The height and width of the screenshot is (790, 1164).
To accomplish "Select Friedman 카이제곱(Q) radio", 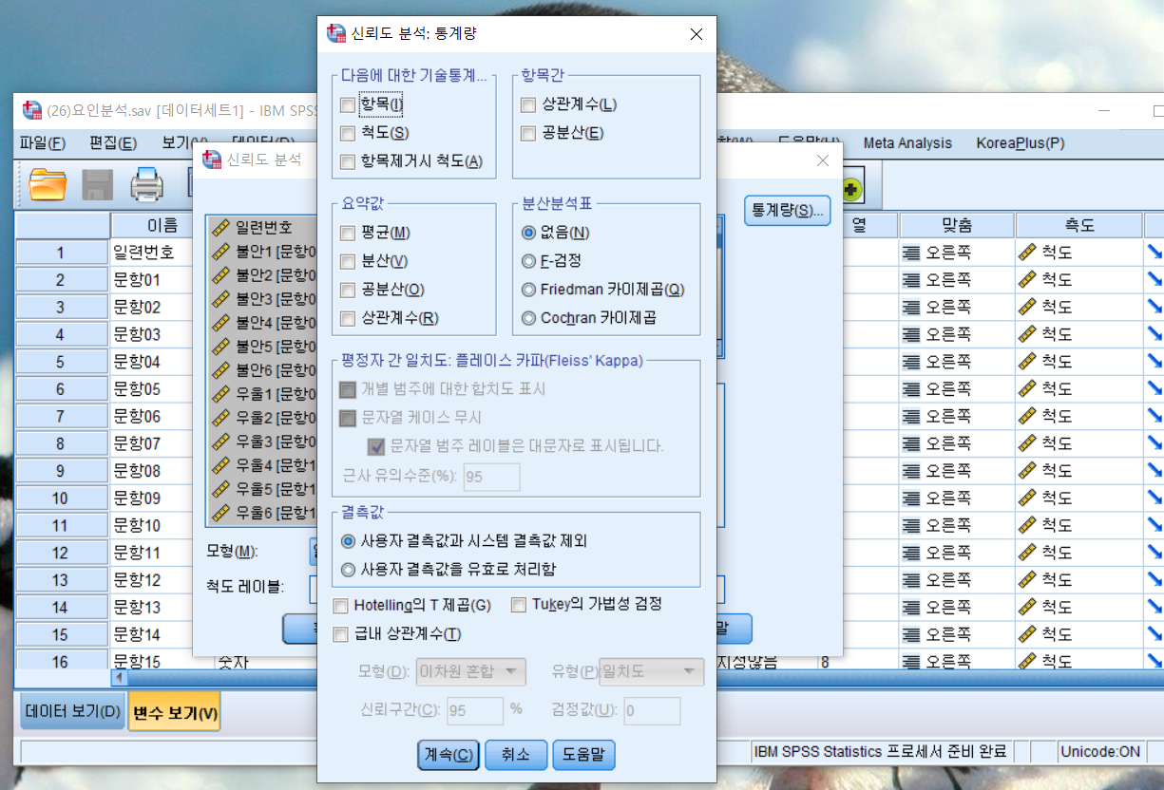I will [x=528, y=290].
